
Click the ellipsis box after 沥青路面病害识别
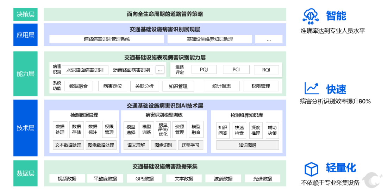160,70
